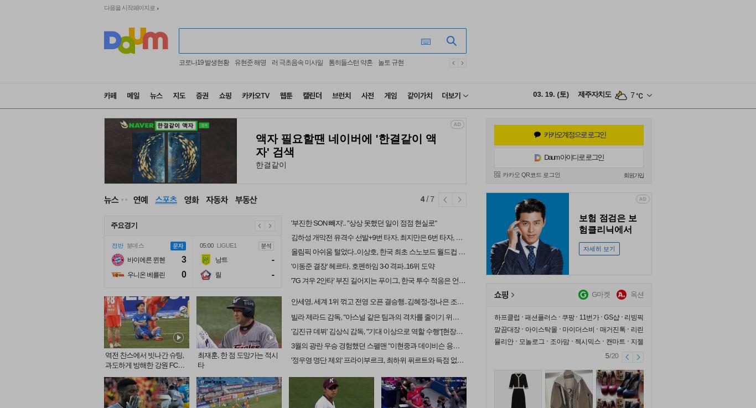Open 브런치 in the navigation
756x408 pixels.
tap(341, 96)
